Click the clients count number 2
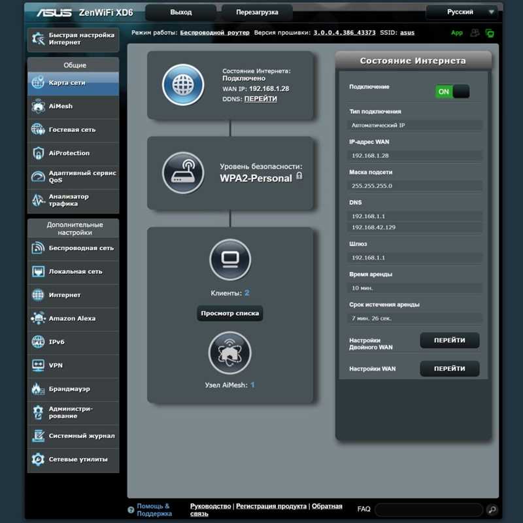The height and width of the screenshot is (523, 523). coord(247,293)
